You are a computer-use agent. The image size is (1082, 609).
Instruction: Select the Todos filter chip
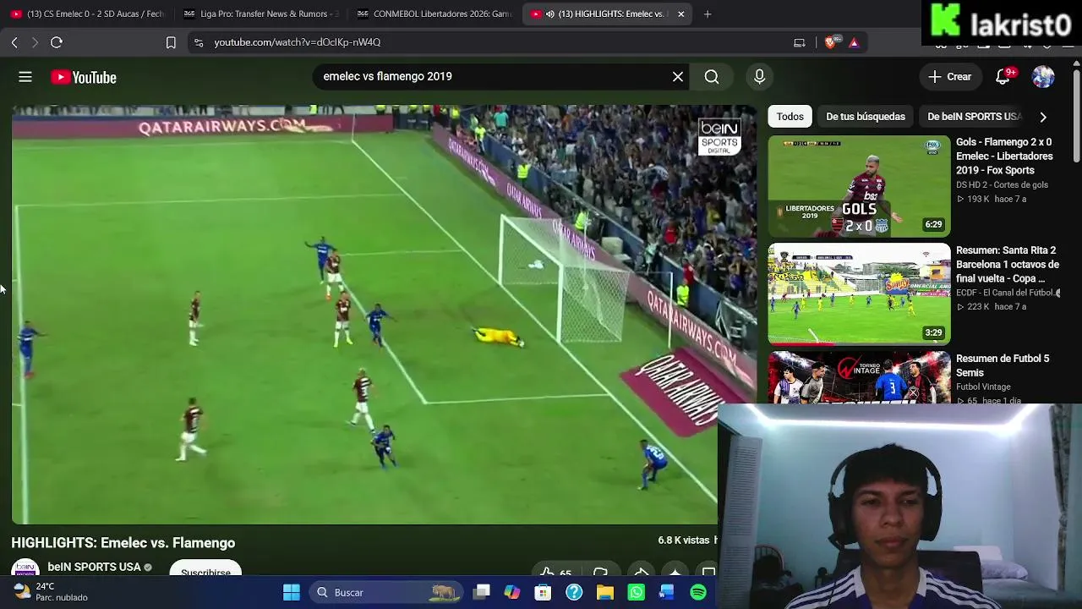click(x=790, y=117)
